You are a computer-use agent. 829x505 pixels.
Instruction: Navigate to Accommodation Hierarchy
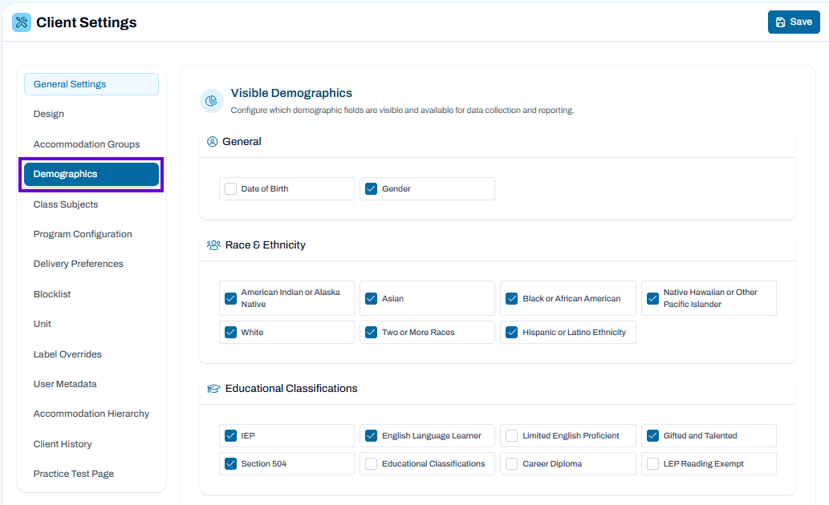[91, 414]
